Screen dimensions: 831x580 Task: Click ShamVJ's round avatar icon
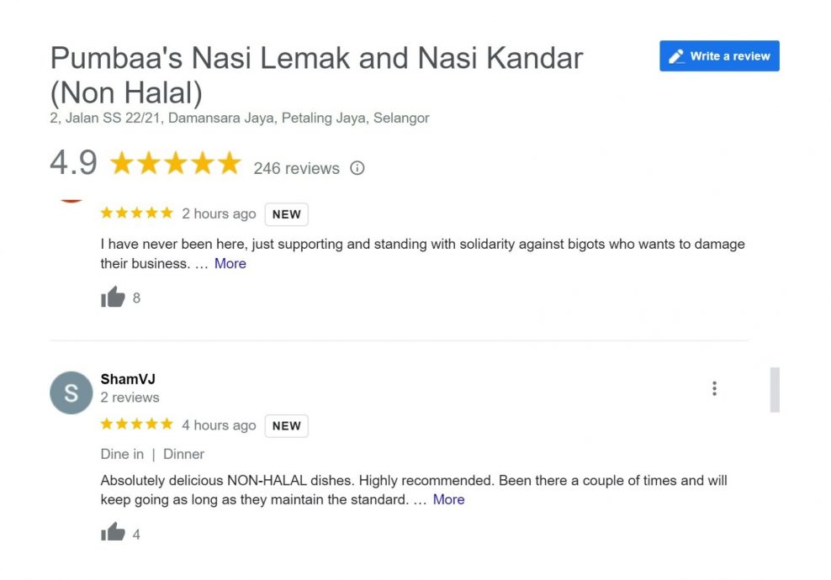click(x=71, y=393)
